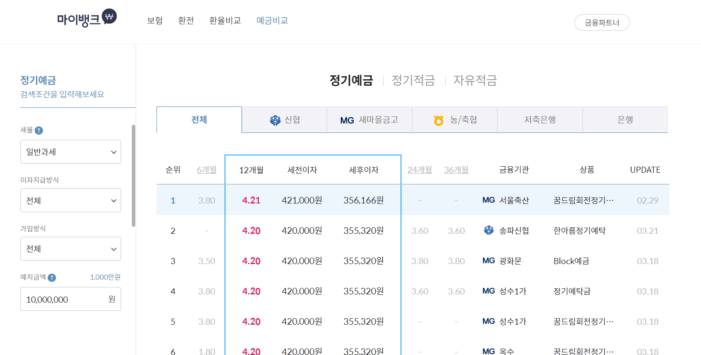Sort by the 6개월 column
Image resolution: width=701 pixels, height=355 pixels.
tap(207, 170)
